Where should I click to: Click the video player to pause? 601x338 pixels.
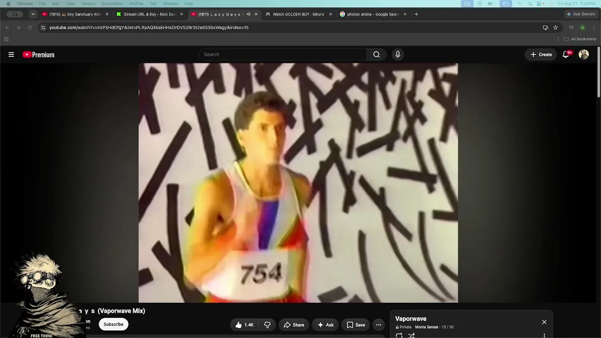tap(298, 183)
